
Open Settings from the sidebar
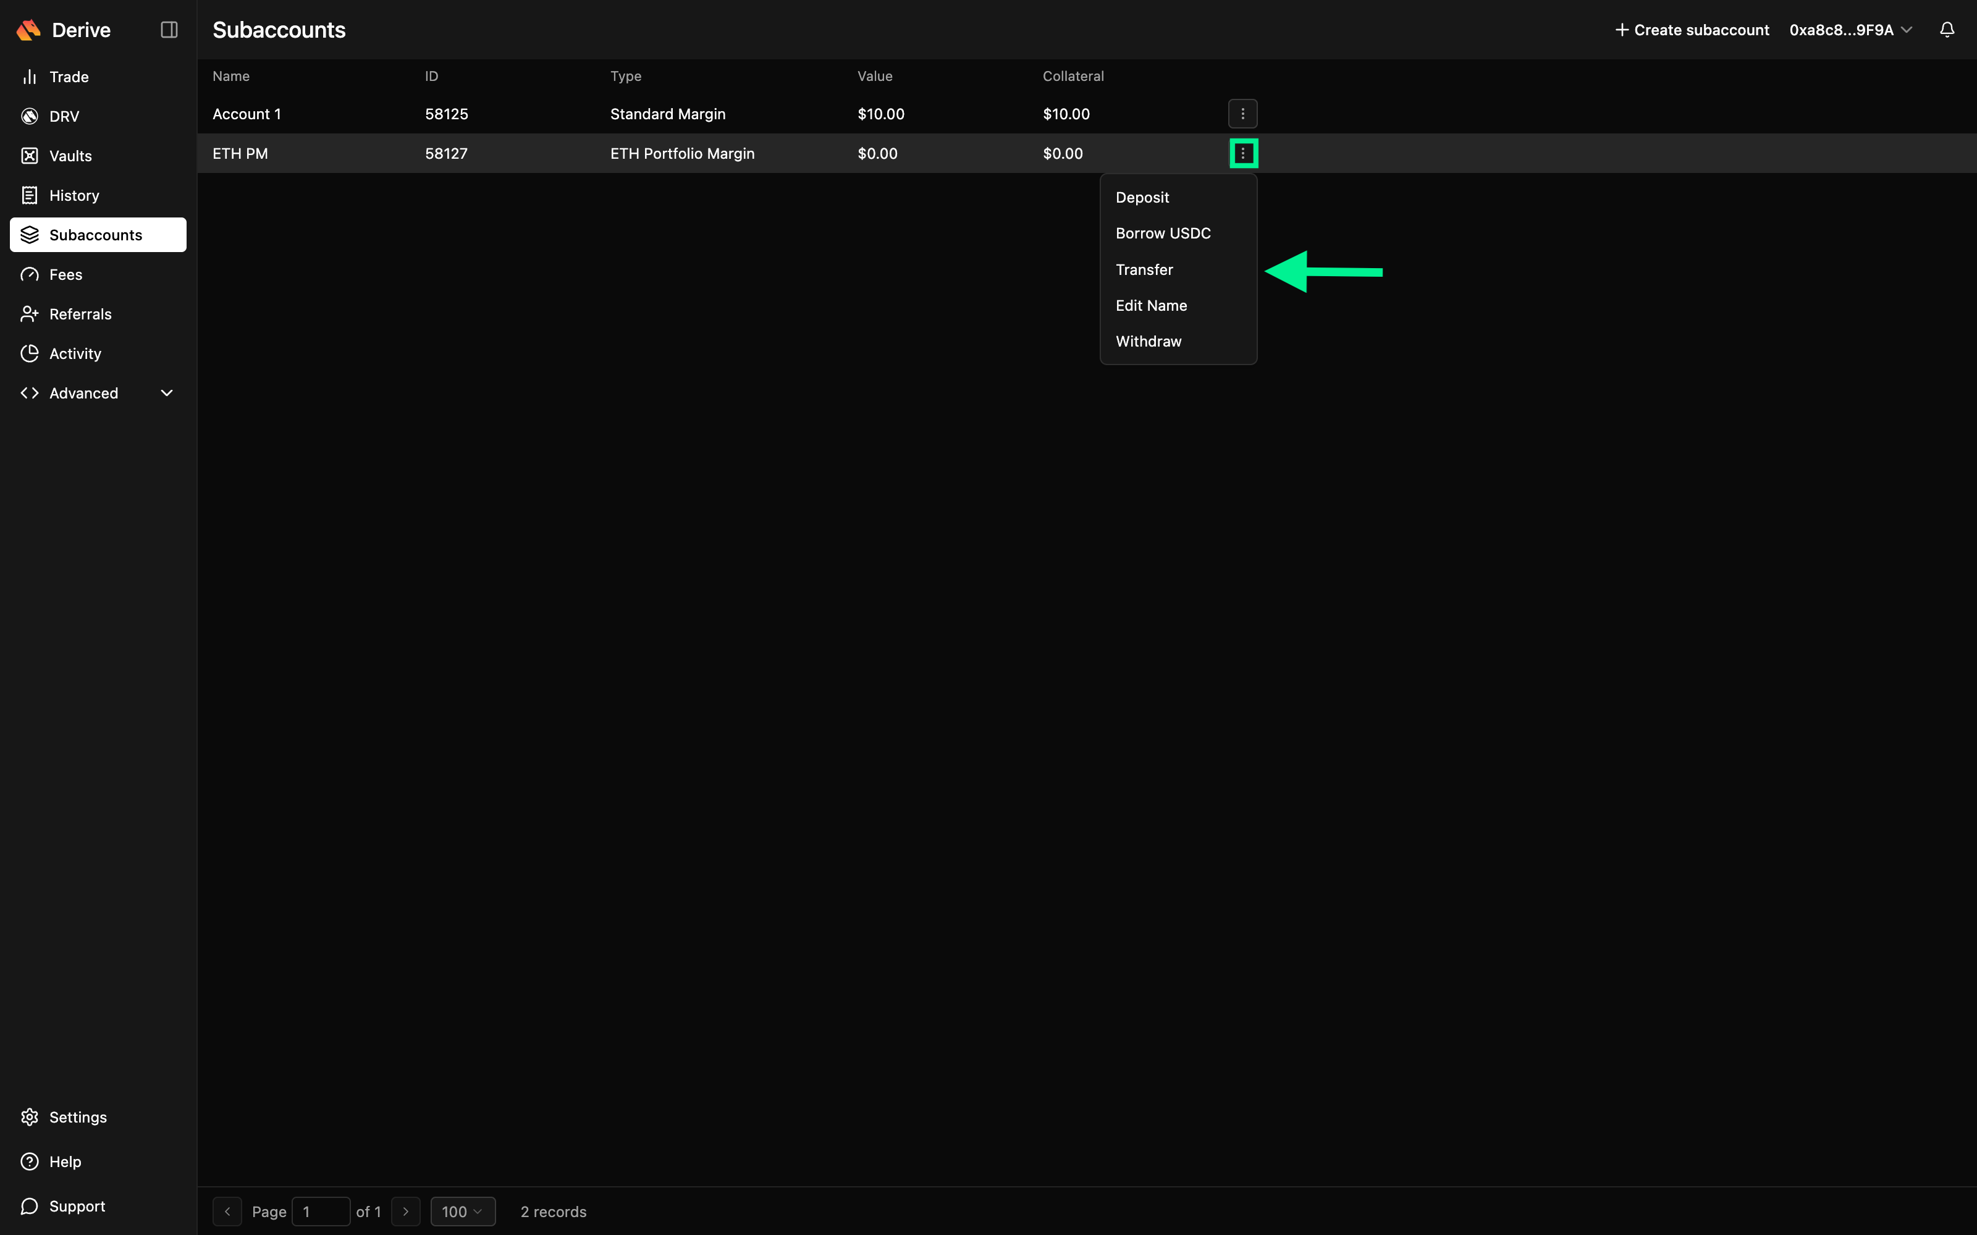coord(78,1116)
